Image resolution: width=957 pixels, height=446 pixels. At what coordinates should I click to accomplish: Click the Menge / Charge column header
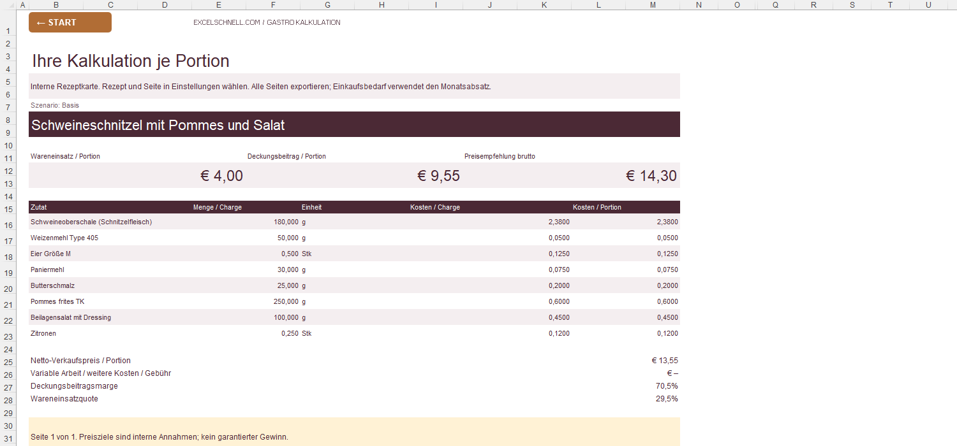[218, 207]
